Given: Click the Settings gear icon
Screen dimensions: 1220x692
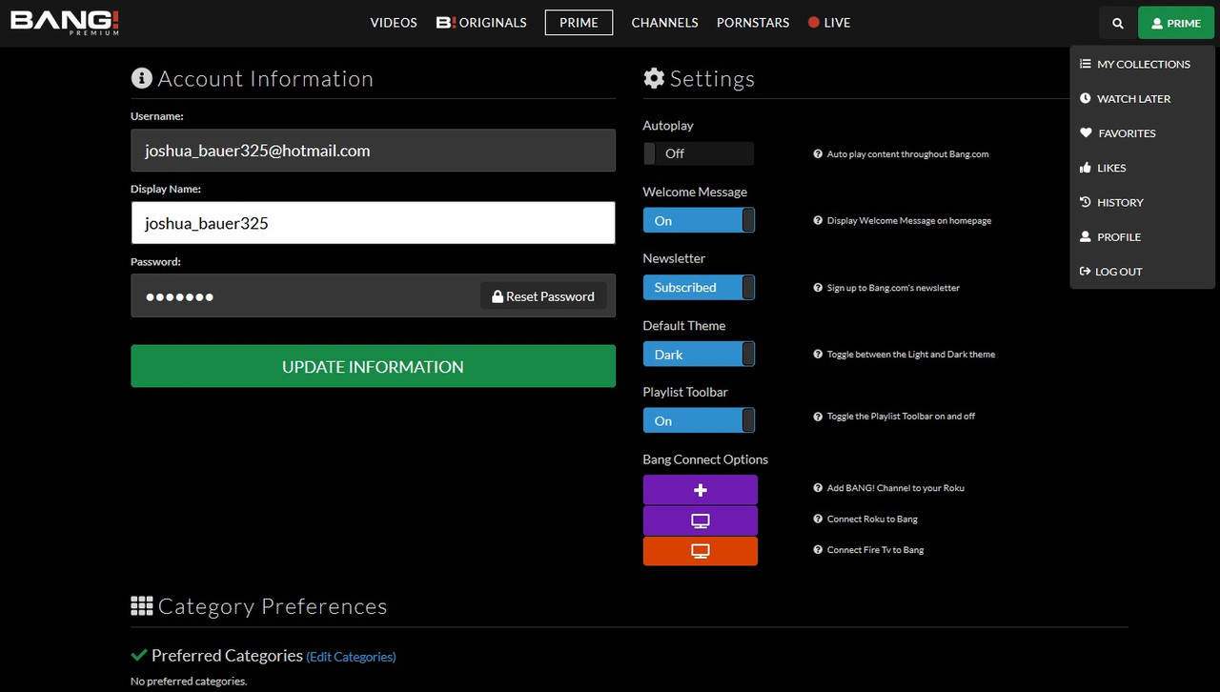Looking at the screenshot, I should pyautogui.click(x=654, y=78).
